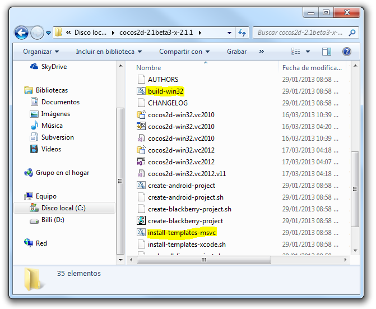
Task: Open Billi (D:) drive in sidebar
Action: [53, 220]
